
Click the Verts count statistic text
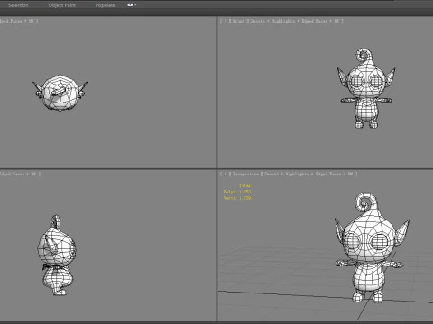click(237, 198)
